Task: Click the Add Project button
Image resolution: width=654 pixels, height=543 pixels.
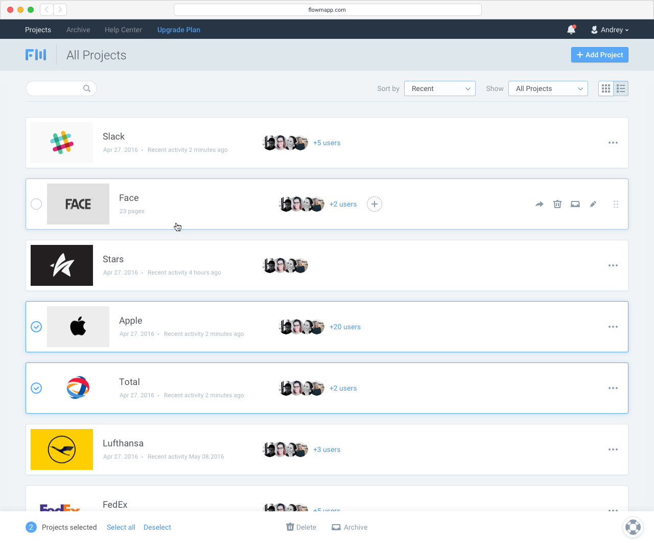Action: click(600, 55)
